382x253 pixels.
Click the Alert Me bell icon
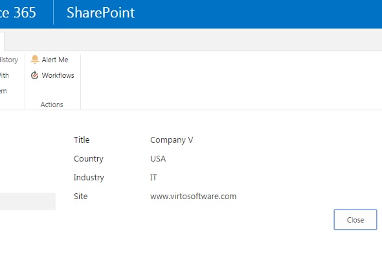(35, 60)
